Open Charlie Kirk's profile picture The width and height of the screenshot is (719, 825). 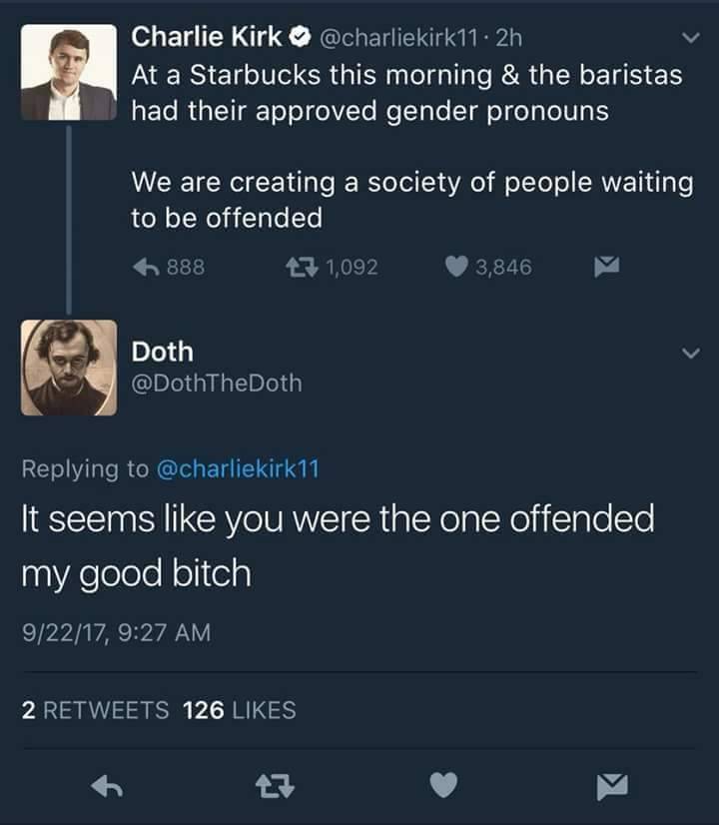click(68, 73)
